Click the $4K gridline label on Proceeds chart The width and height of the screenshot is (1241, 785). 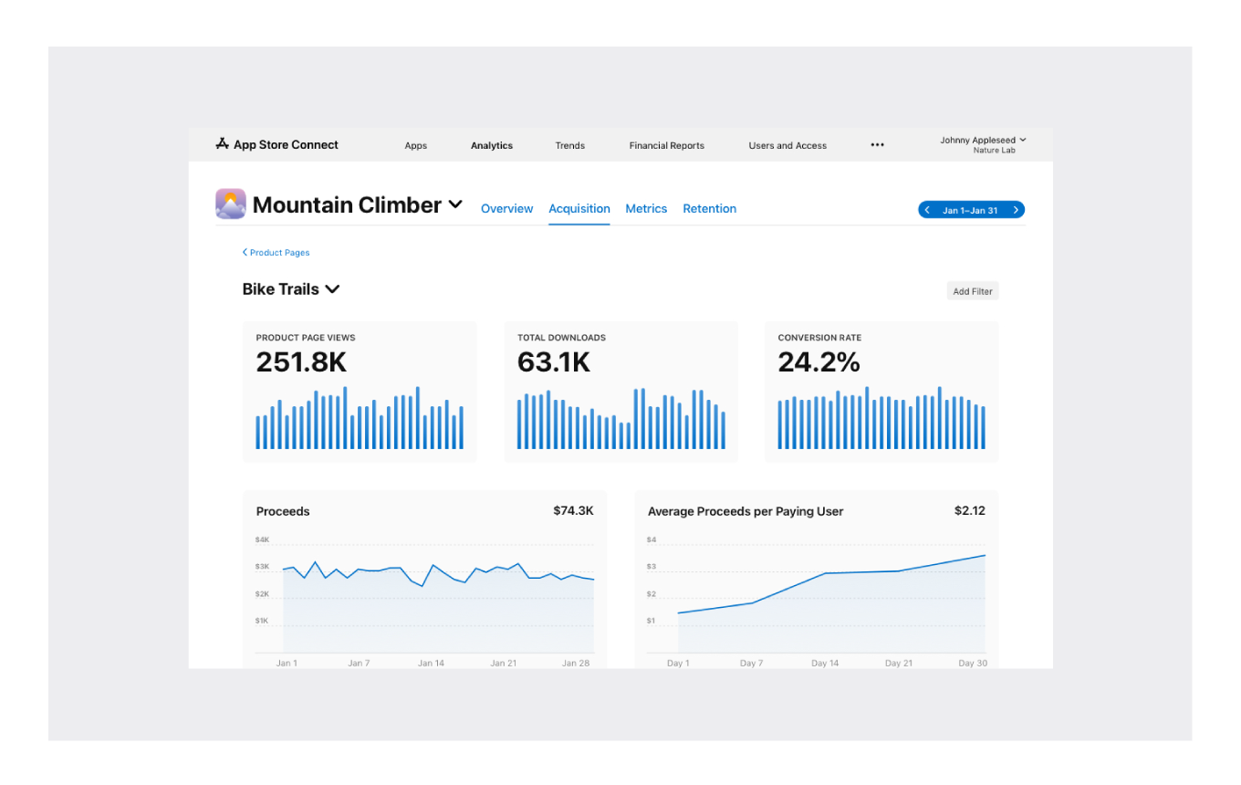pos(262,539)
